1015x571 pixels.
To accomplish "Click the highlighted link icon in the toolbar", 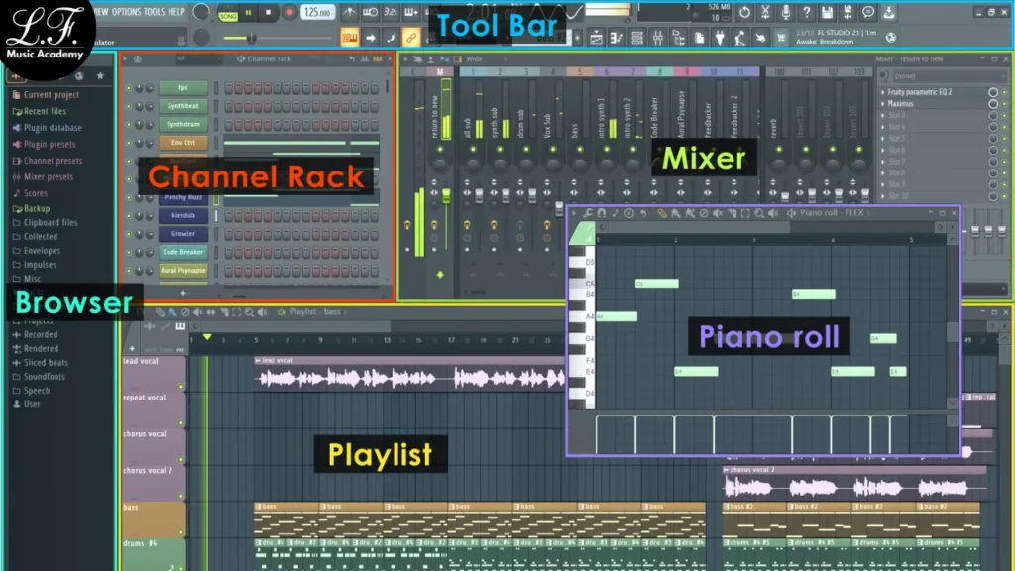I will (410, 38).
